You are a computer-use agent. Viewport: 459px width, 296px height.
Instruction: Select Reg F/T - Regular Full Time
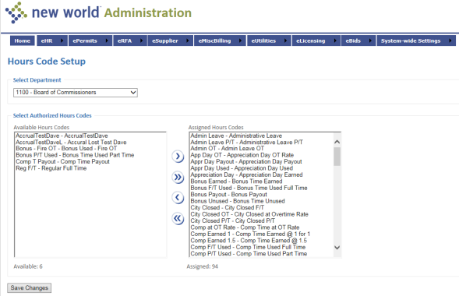pos(51,168)
